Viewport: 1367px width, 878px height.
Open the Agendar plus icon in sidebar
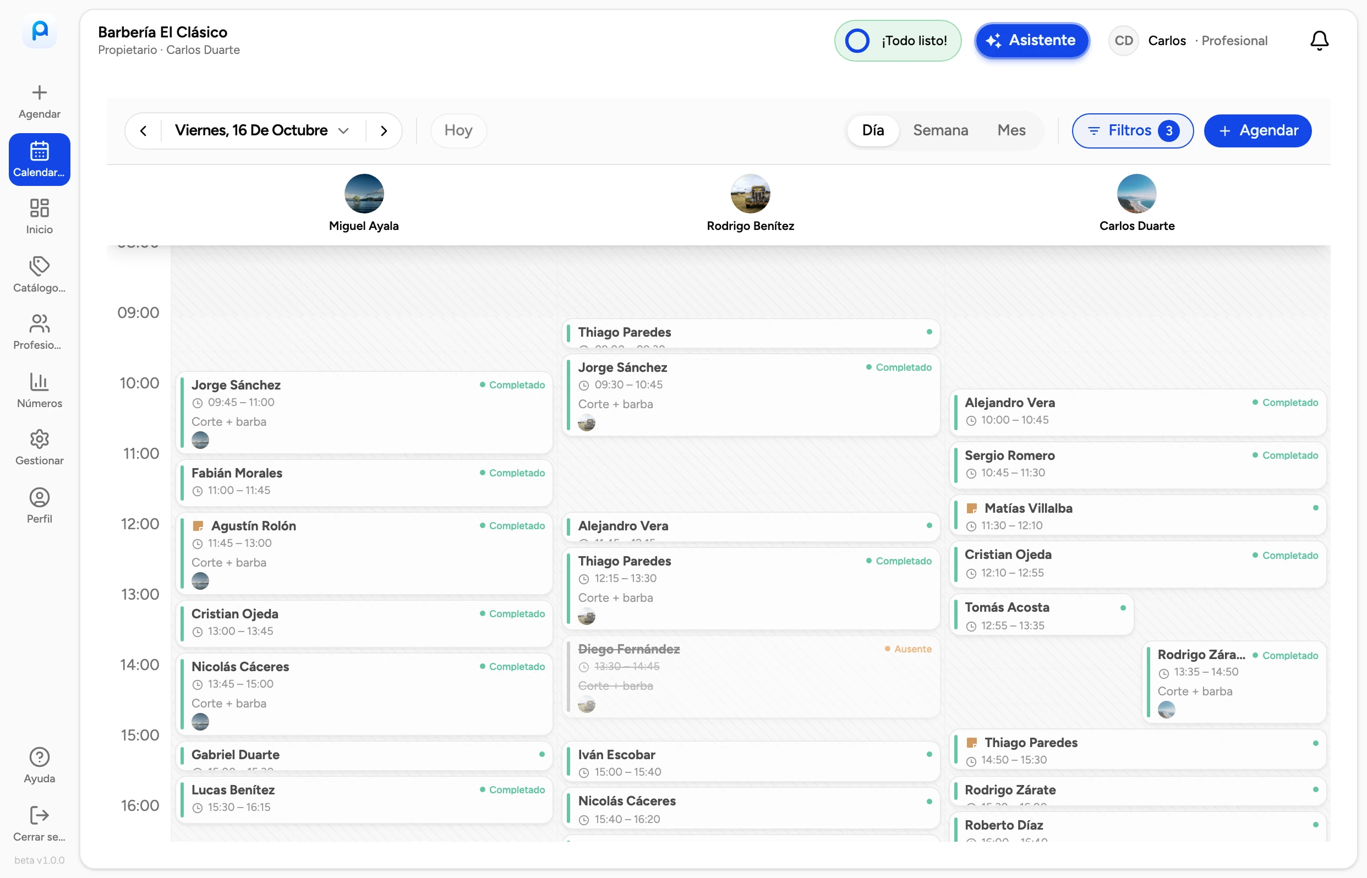[40, 92]
